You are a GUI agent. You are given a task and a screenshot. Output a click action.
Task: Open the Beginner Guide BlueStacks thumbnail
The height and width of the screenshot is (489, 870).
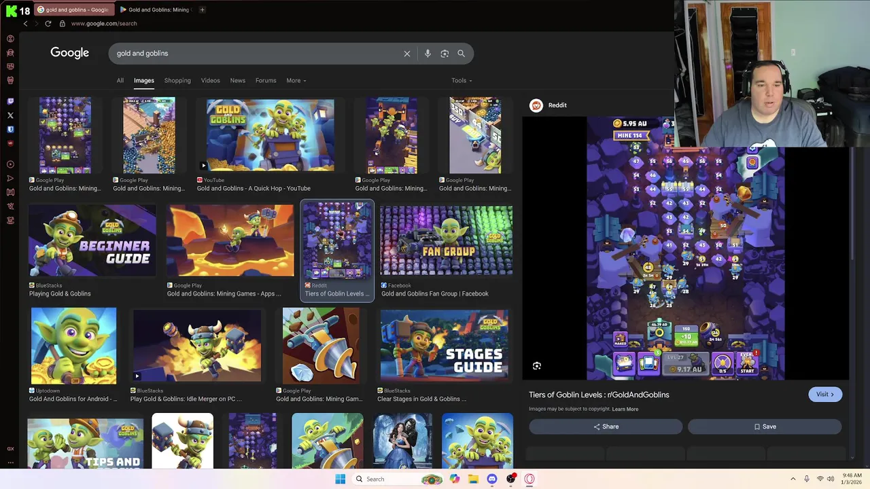click(x=92, y=241)
